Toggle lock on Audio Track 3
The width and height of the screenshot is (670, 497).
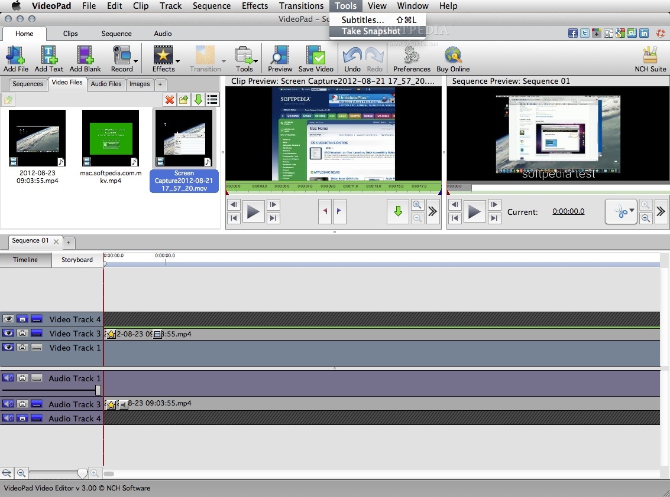click(22, 404)
